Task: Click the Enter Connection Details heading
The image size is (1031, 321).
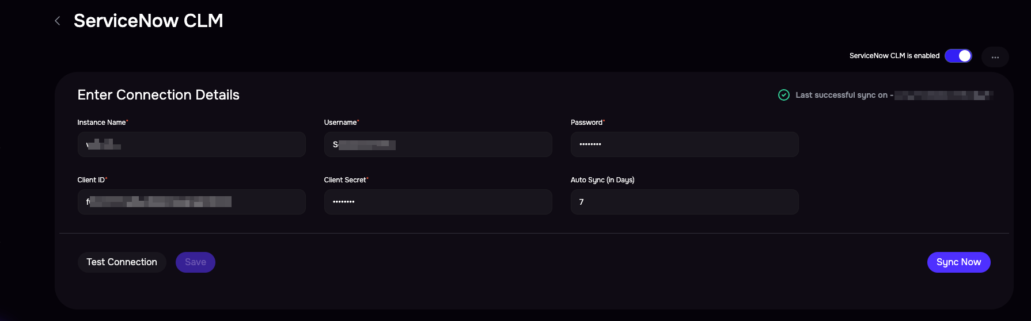Action: click(158, 95)
